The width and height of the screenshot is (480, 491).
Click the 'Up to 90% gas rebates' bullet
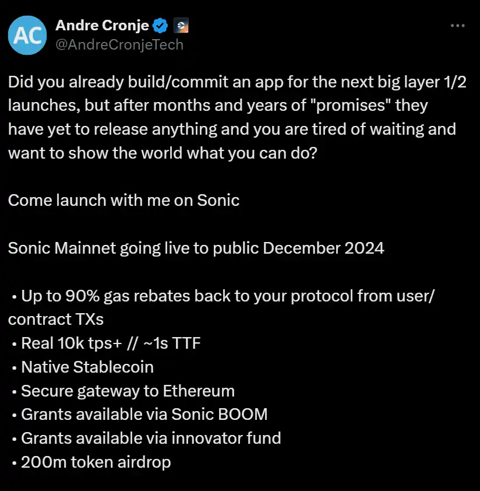(x=223, y=296)
